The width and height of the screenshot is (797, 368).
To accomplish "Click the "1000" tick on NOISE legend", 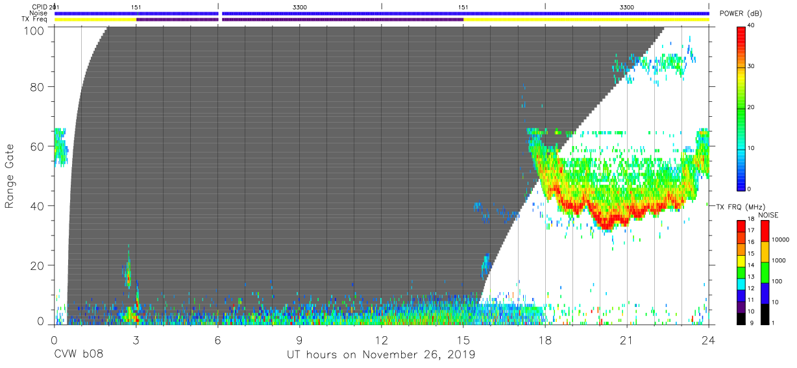I will tap(779, 261).
